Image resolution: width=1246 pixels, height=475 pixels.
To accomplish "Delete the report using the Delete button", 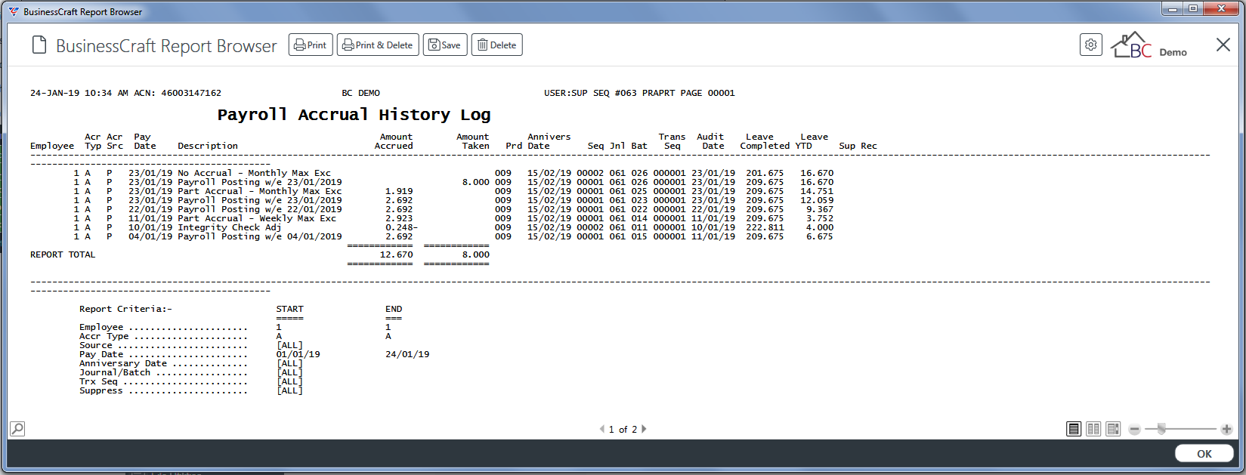I will coord(497,45).
